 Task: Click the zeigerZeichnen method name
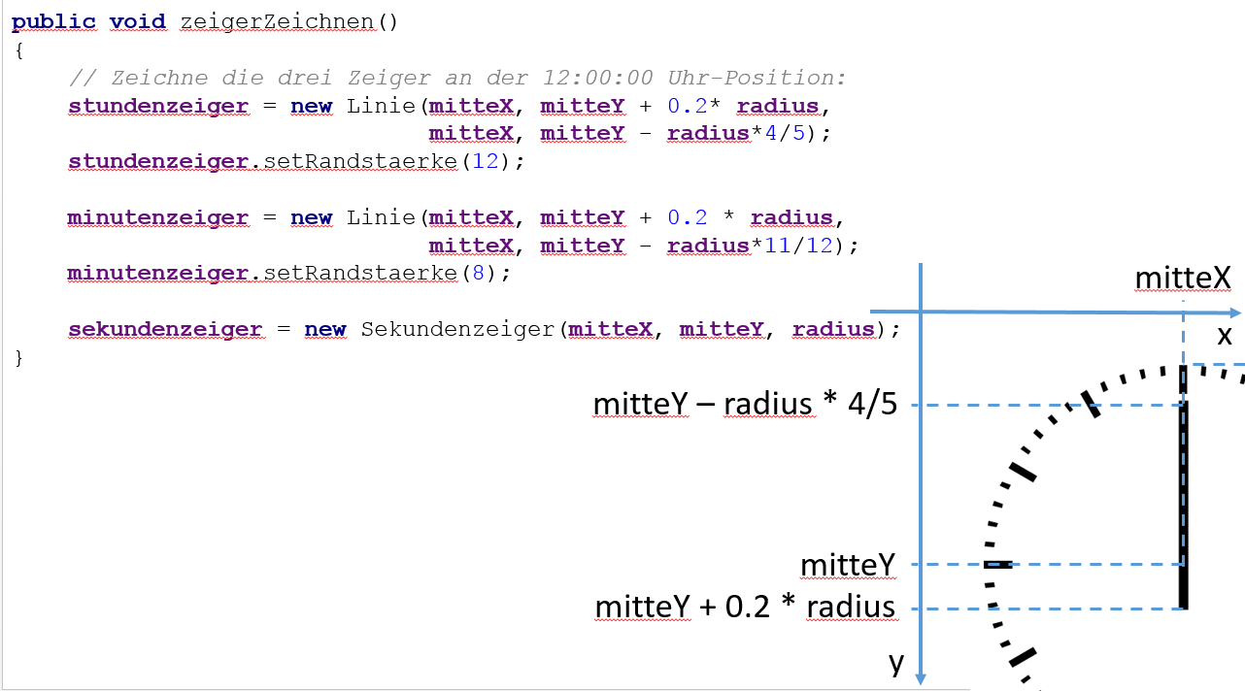coord(279,22)
